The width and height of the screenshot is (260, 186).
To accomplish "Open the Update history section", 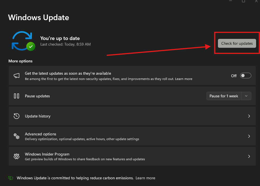I will (x=132, y=116).
